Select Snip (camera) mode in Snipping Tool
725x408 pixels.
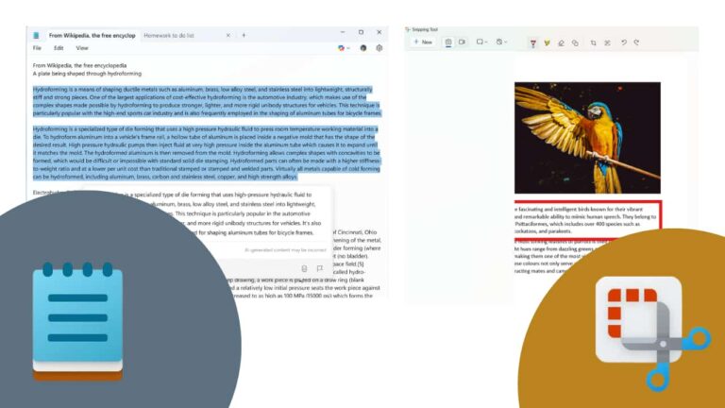pyautogui.click(x=448, y=42)
